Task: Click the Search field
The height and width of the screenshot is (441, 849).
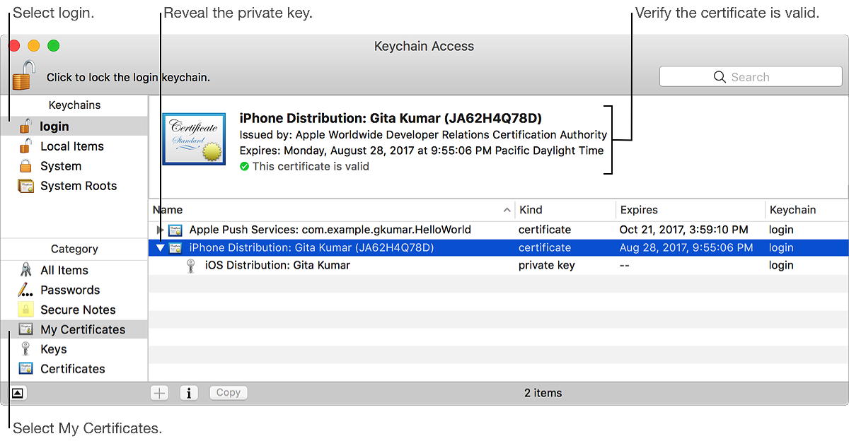Action: click(750, 77)
